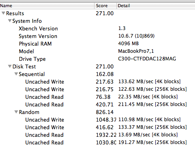
Task: Click the Detail column header
Action: [156, 6]
